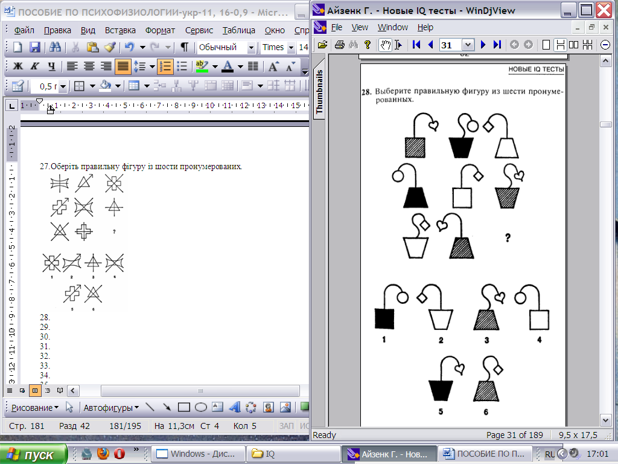
Task: Open the Рисование drawing menu button
Action: coord(34,408)
